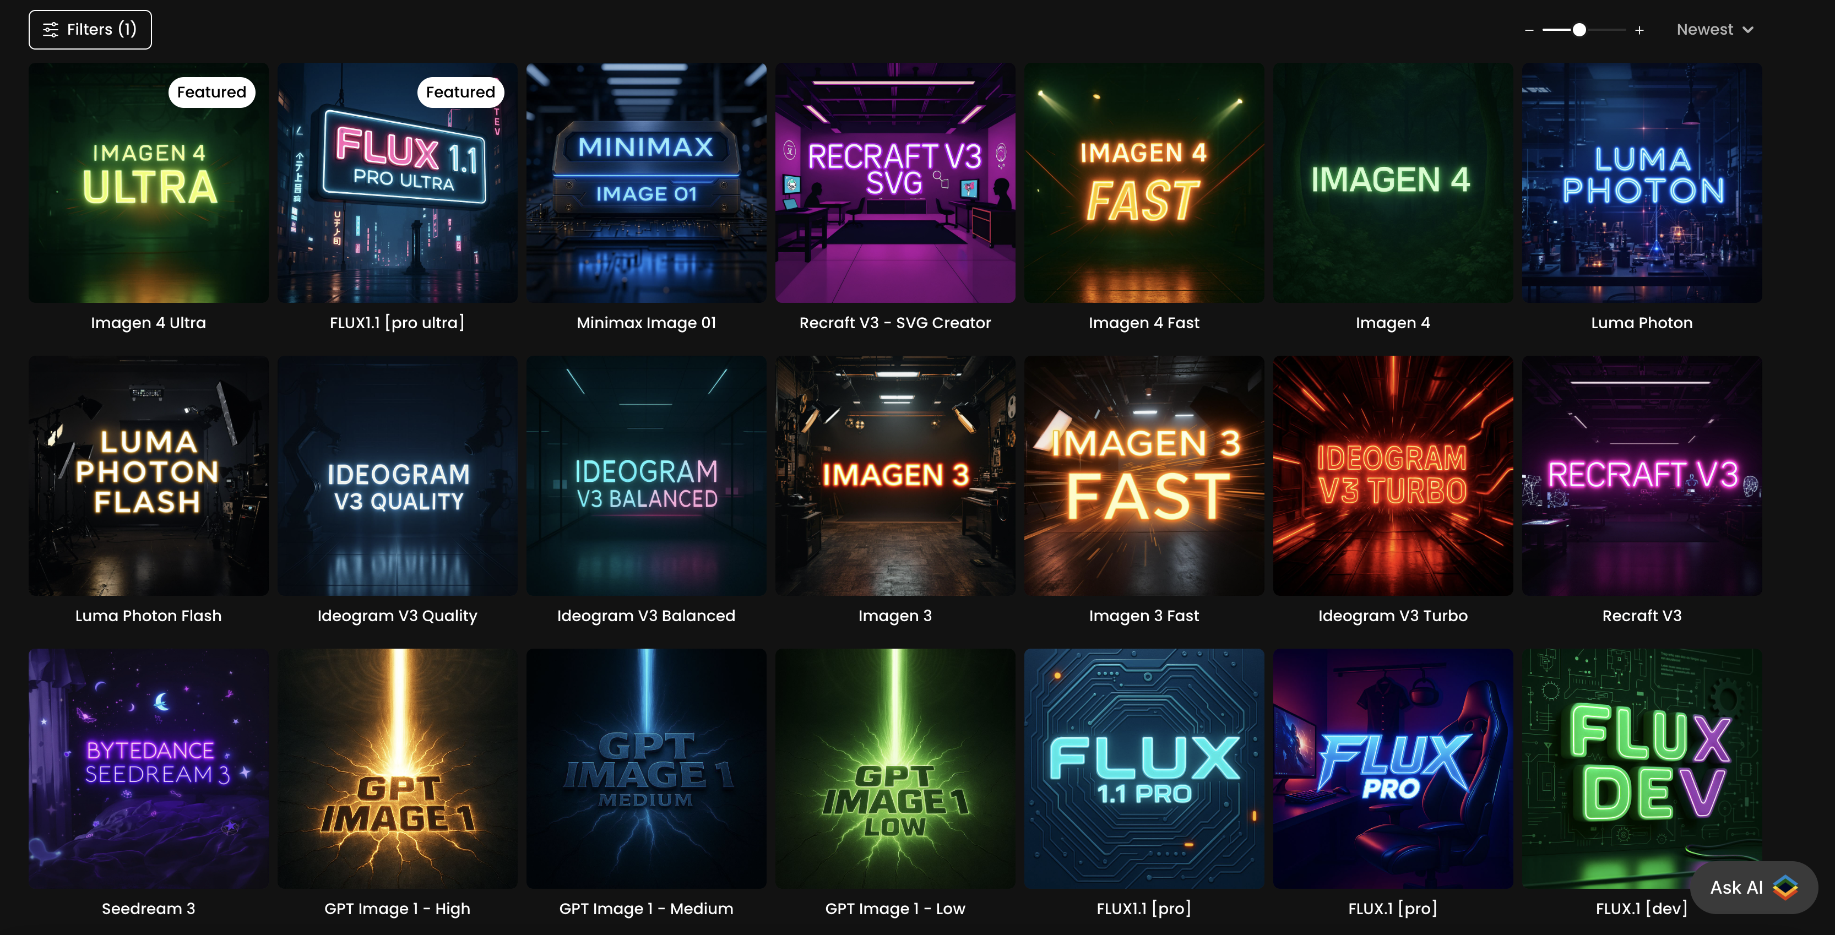
Task: Click the 'FLUX1.1 [pro ultra]' label
Action: pyautogui.click(x=398, y=323)
